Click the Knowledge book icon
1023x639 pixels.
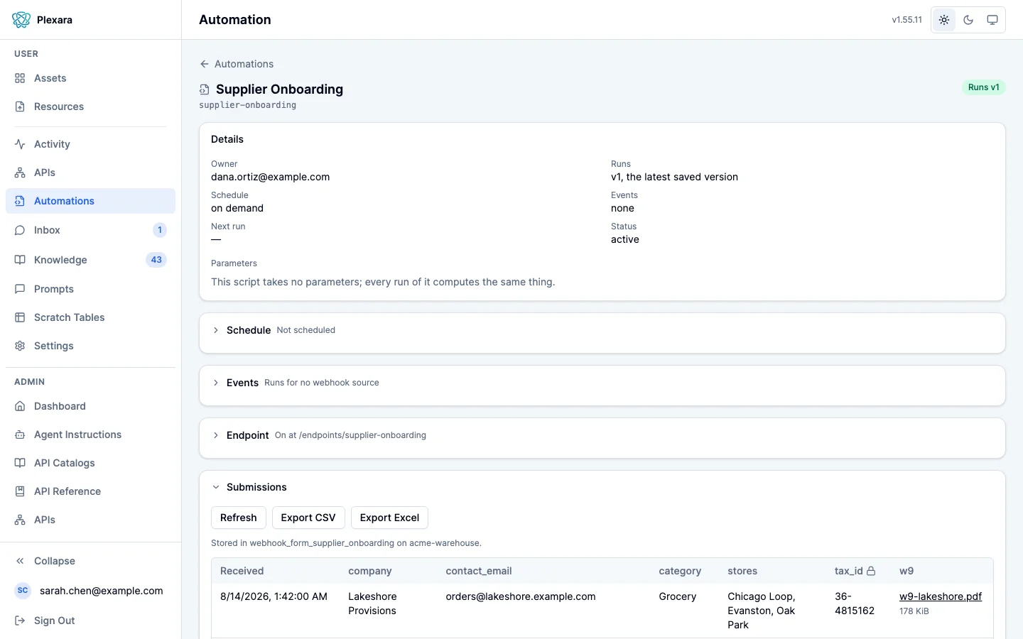pos(20,260)
